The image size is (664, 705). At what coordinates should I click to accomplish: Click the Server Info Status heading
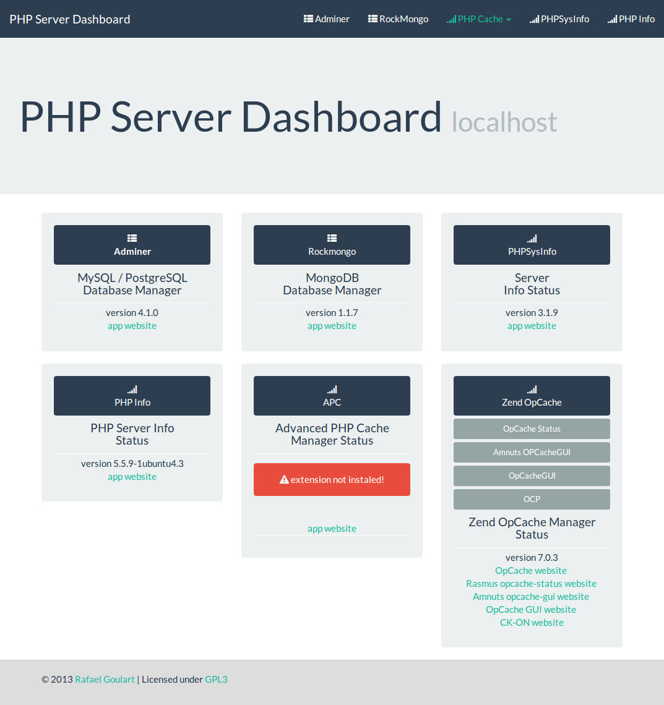tap(532, 284)
